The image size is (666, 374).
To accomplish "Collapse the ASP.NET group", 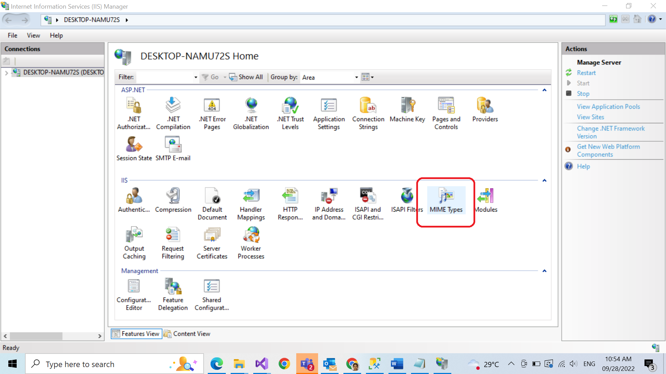I will pos(545,90).
